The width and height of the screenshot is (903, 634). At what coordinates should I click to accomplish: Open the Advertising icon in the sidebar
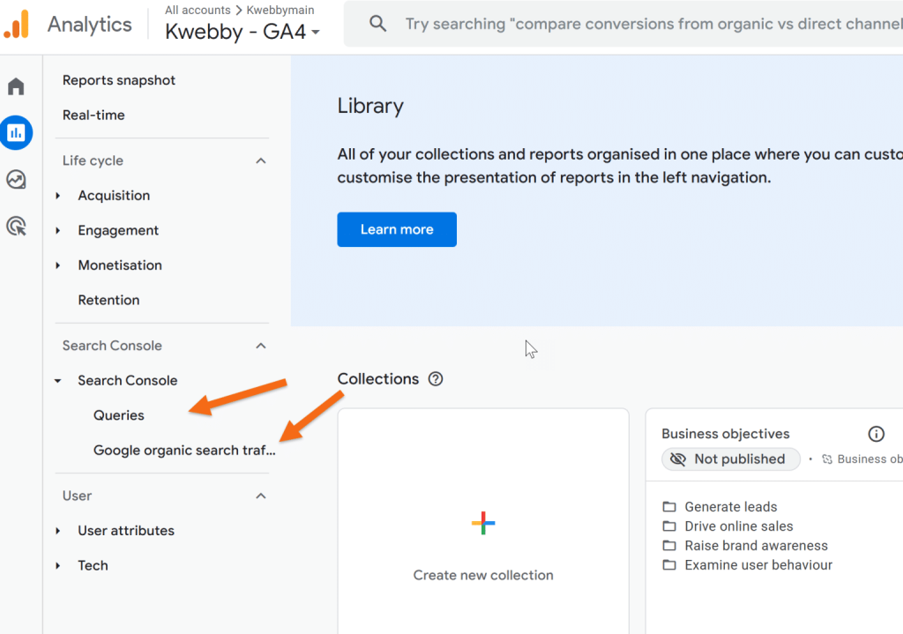(x=16, y=227)
